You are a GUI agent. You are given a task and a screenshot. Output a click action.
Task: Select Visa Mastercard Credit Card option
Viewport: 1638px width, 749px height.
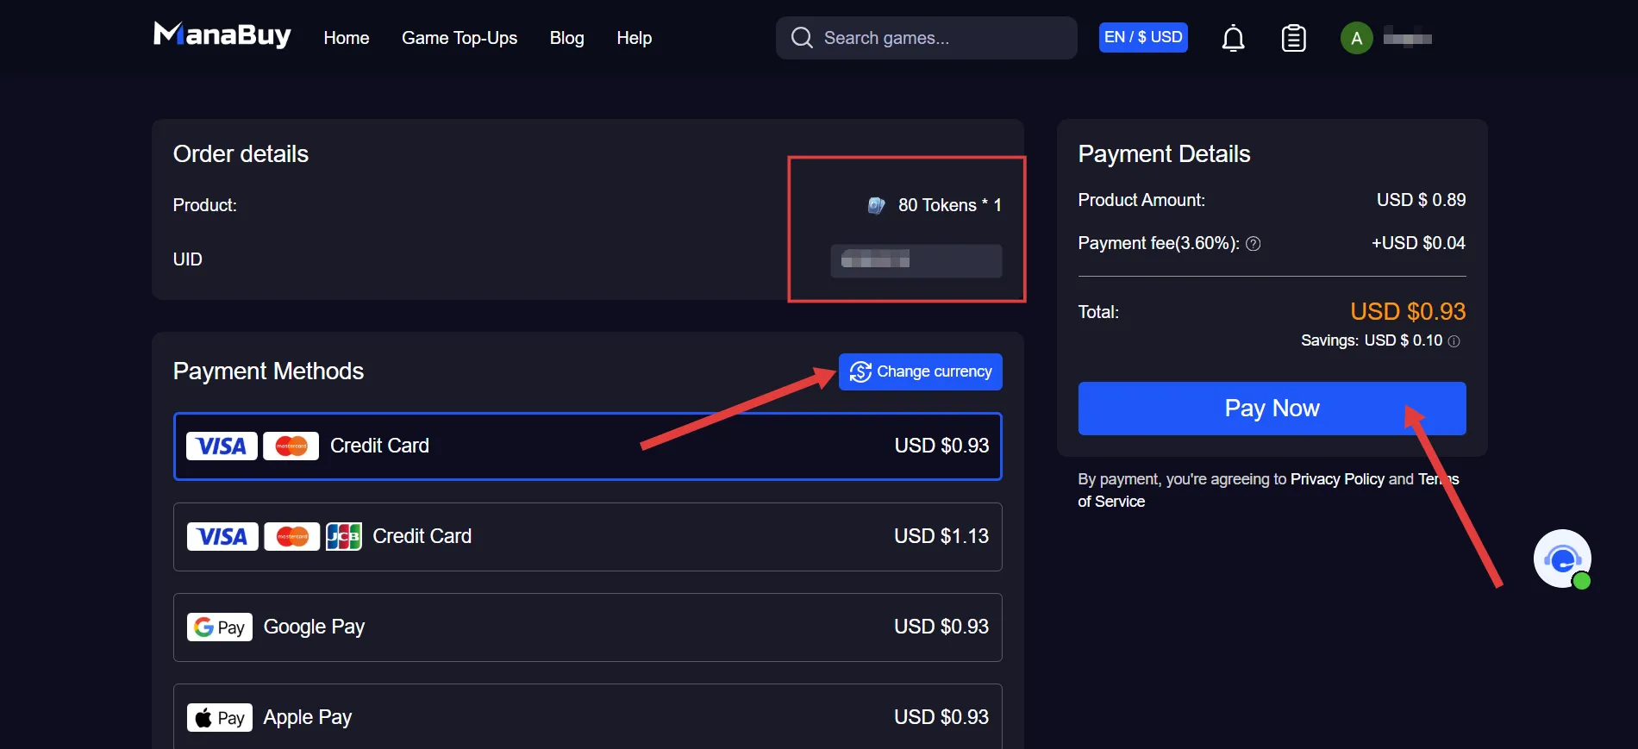pos(587,446)
